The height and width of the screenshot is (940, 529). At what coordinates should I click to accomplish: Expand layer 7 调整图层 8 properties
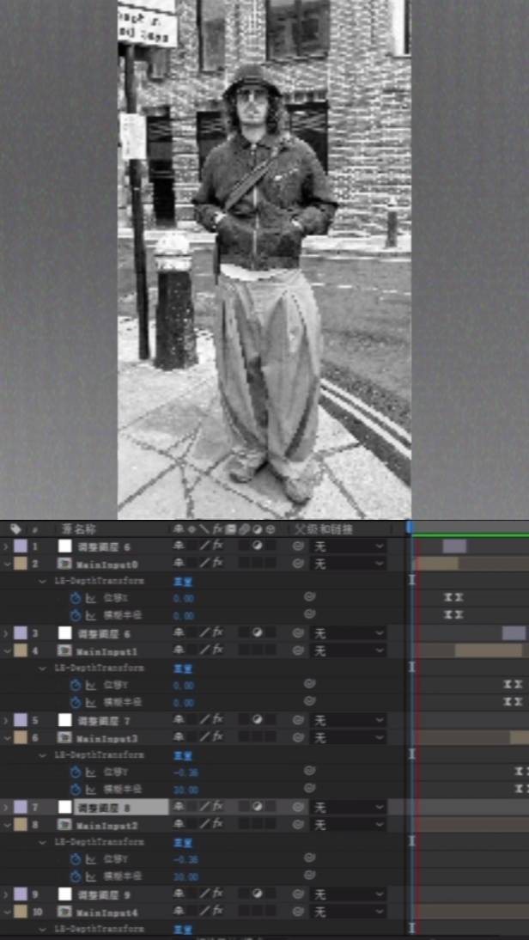point(7,808)
